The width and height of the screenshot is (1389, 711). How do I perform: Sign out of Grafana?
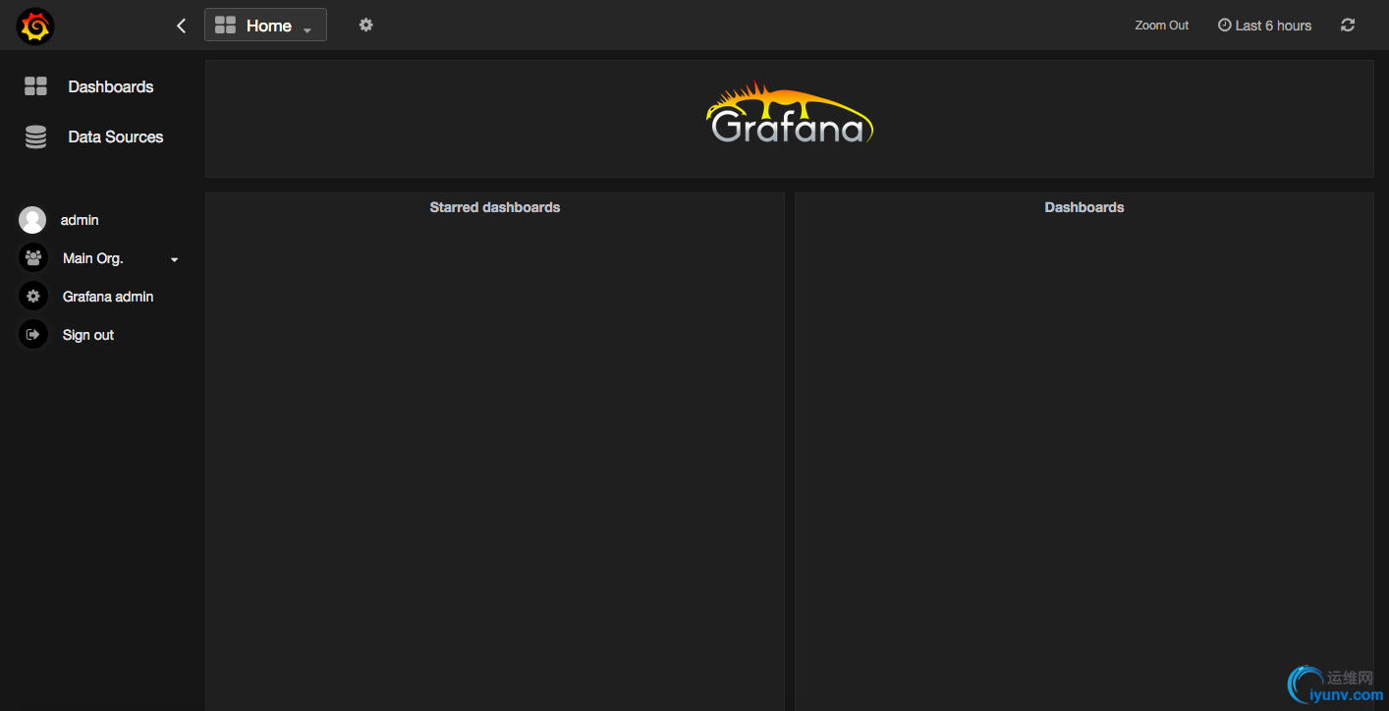[88, 335]
